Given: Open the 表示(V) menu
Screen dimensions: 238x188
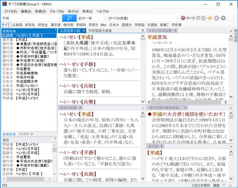Looking at the screenshot, I should pos(73,11).
